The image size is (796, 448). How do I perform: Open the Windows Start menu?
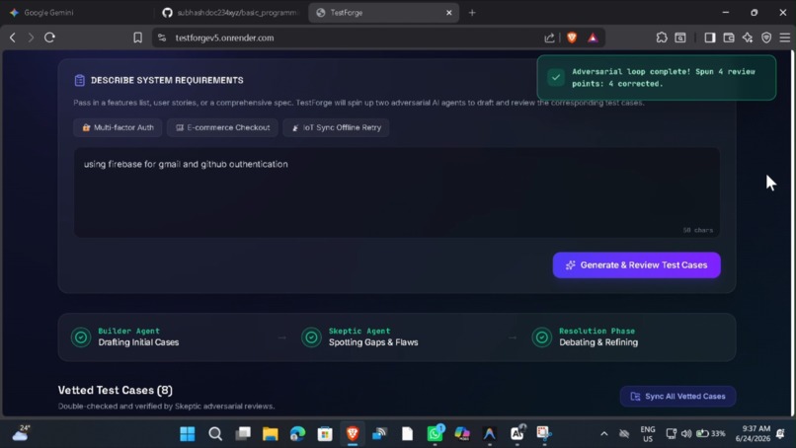point(188,434)
